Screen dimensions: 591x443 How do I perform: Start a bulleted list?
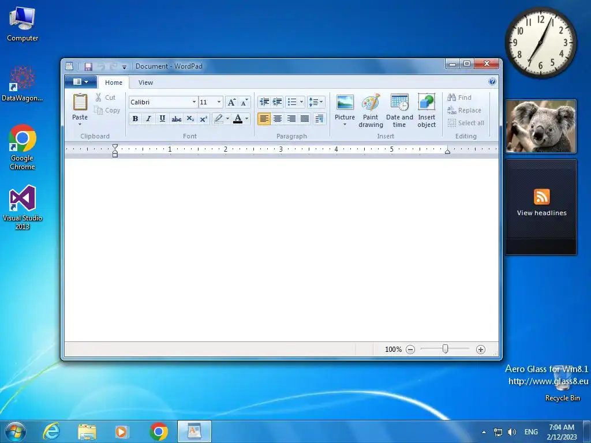292,102
